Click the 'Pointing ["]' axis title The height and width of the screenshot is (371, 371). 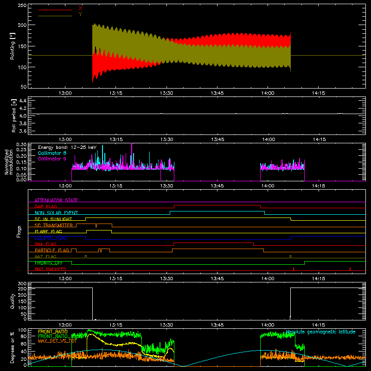click(13, 46)
